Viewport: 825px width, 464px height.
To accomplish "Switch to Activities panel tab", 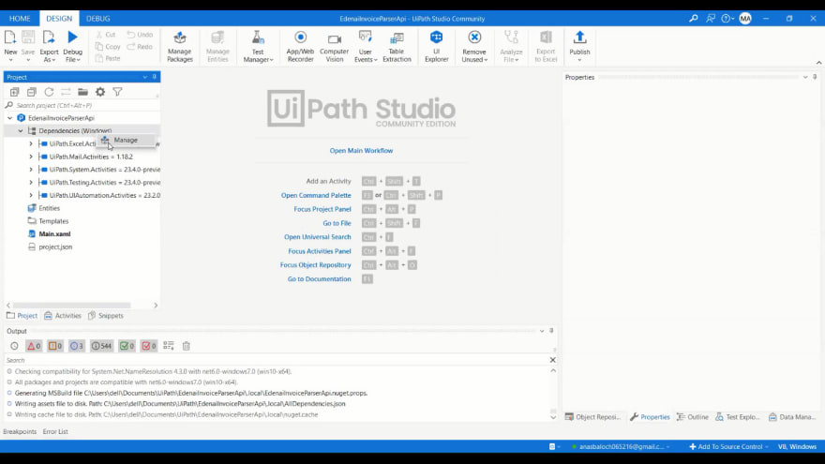I will [63, 316].
